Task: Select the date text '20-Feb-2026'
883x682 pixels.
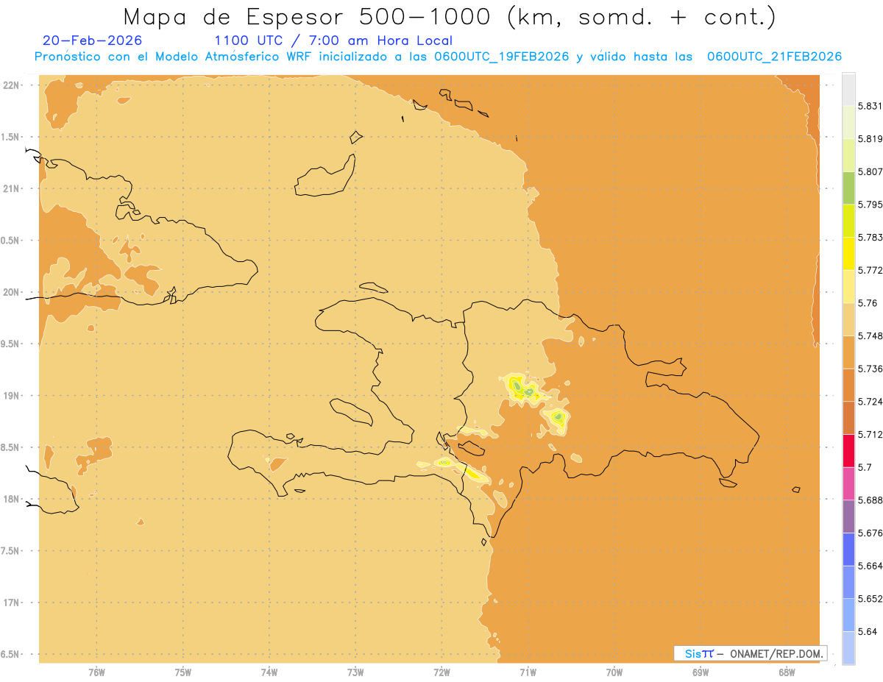Action: coord(93,40)
